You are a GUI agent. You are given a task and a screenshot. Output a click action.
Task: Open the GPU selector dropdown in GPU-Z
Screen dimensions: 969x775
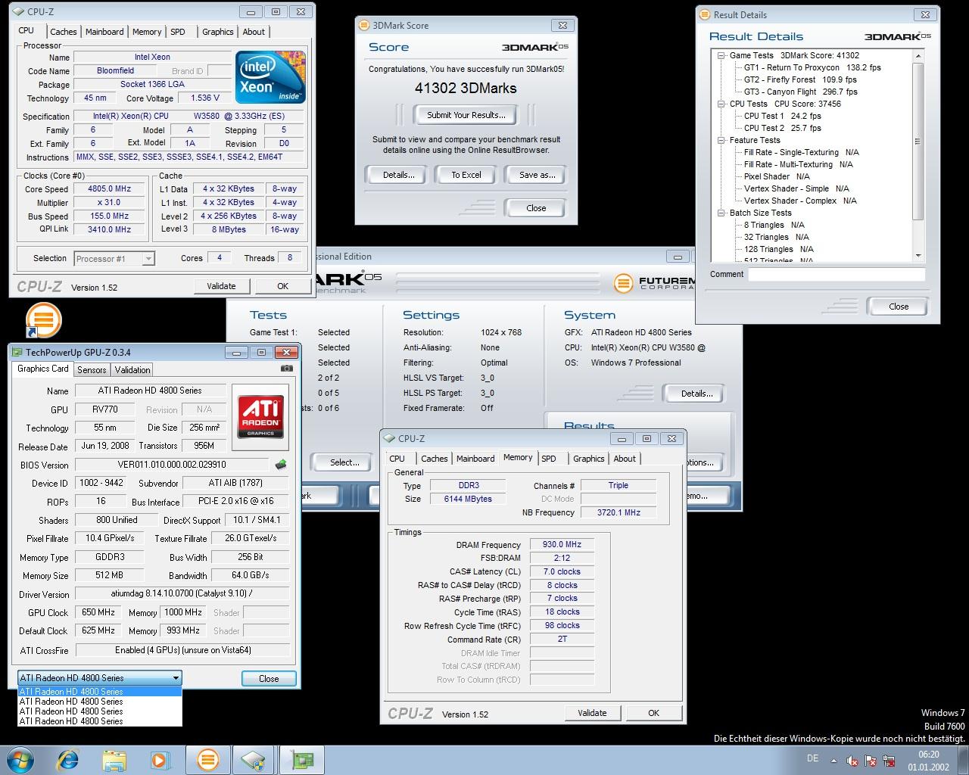[99, 678]
